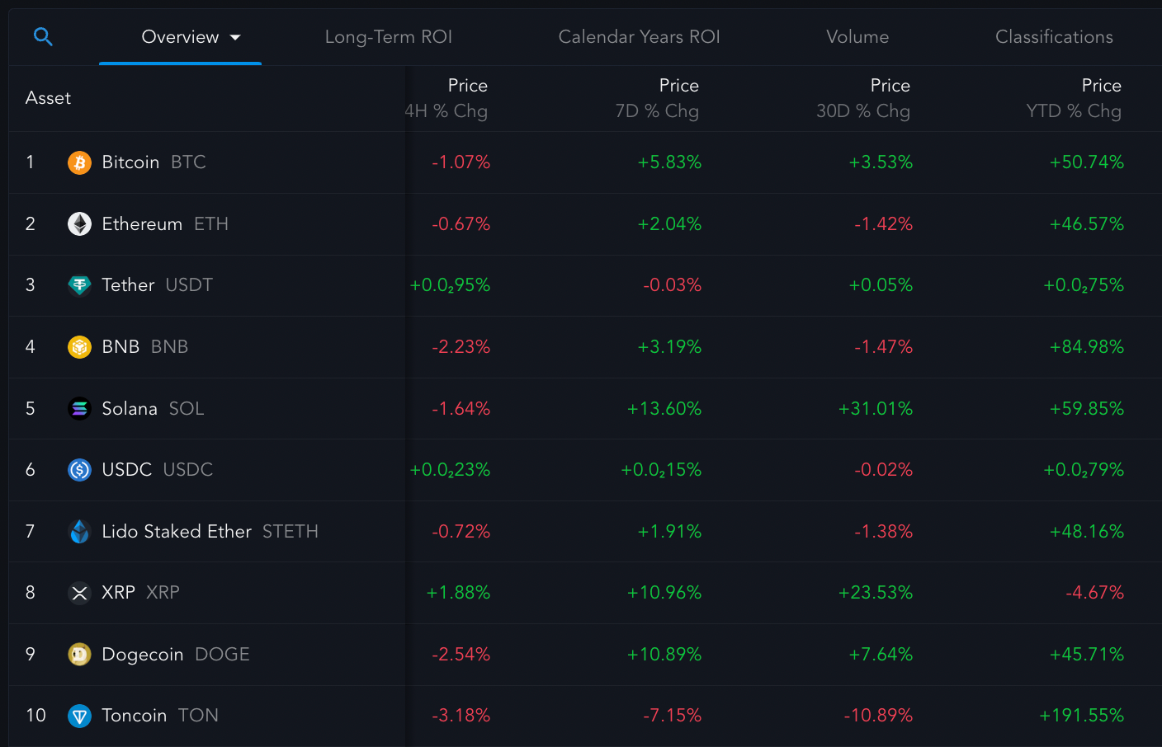Click the USDC coin logo

click(79, 470)
